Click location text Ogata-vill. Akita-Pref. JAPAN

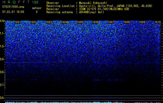pyautogui.click(x=102, y=6)
